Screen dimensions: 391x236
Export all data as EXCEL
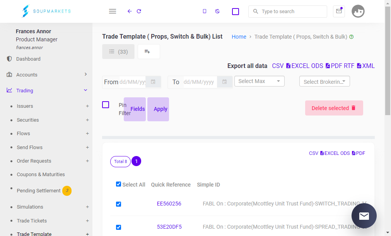point(298,66)
